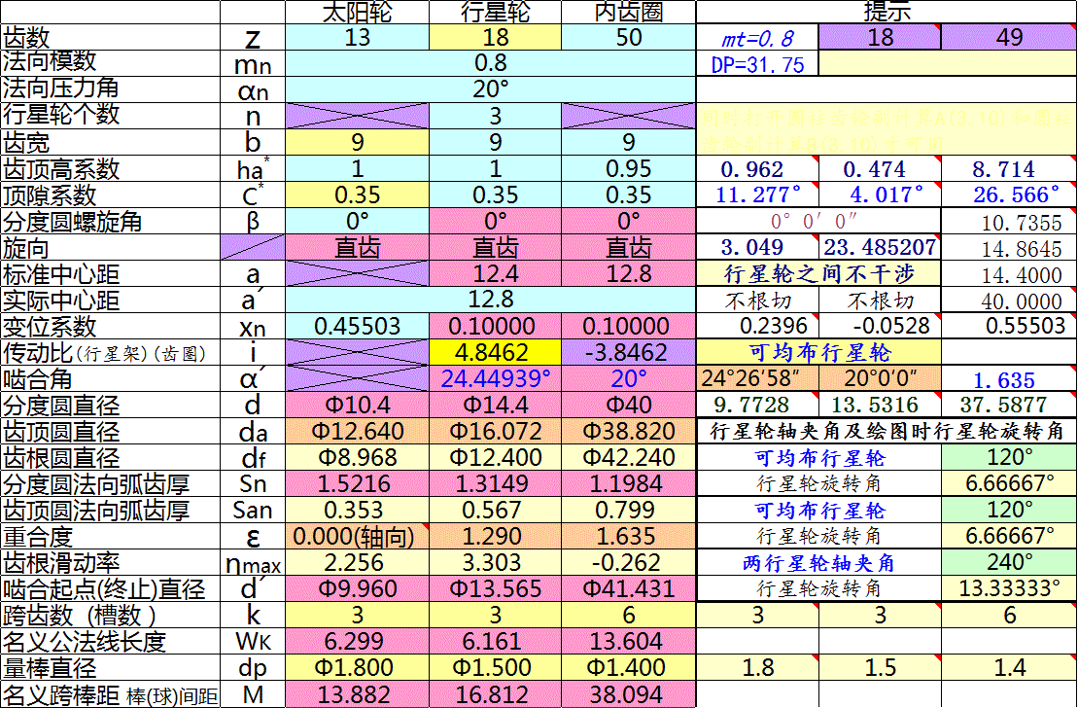Select the blue hint angle 26.566°
The image size is (1078, 708).
coord(1009,195)
